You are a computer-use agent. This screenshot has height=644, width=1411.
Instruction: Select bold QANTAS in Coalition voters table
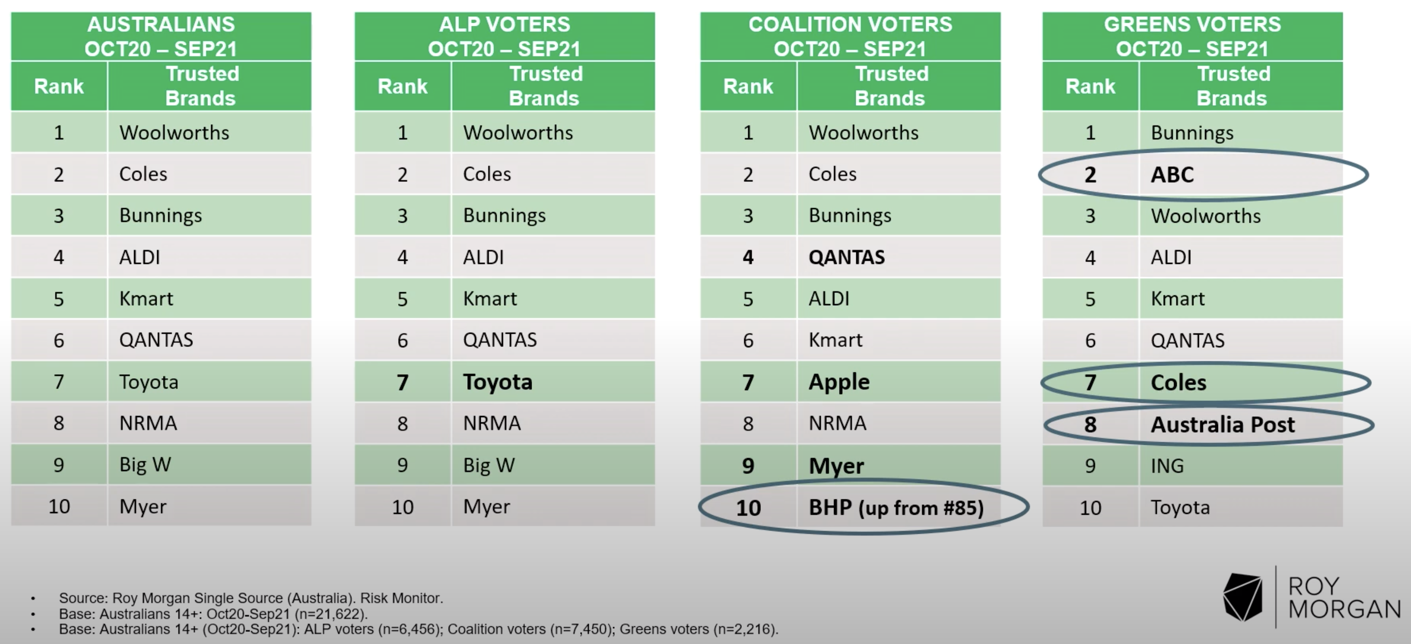[x=847, y=257]
